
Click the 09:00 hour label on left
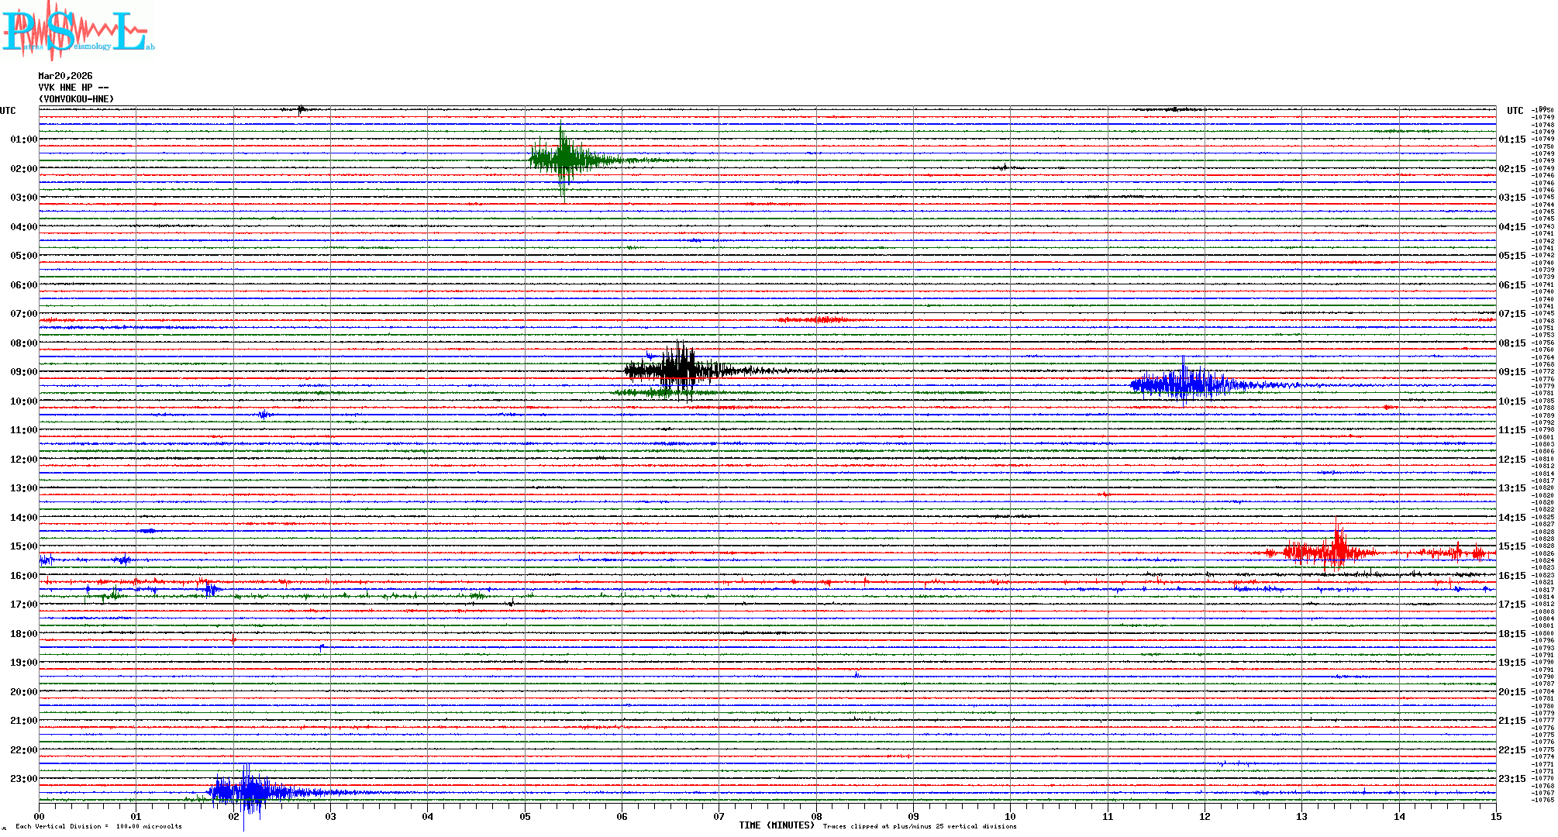coord(23,372)
